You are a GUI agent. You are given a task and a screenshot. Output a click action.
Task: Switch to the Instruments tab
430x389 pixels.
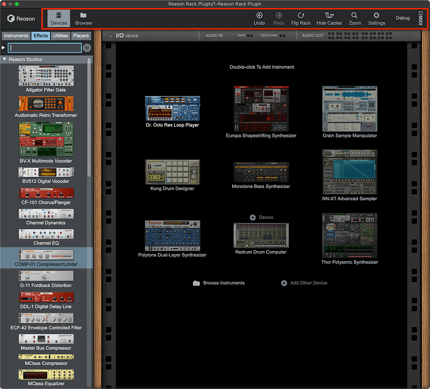[16, 36]
